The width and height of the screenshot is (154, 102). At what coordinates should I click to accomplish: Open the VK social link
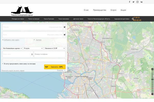[x=141, y=2]
